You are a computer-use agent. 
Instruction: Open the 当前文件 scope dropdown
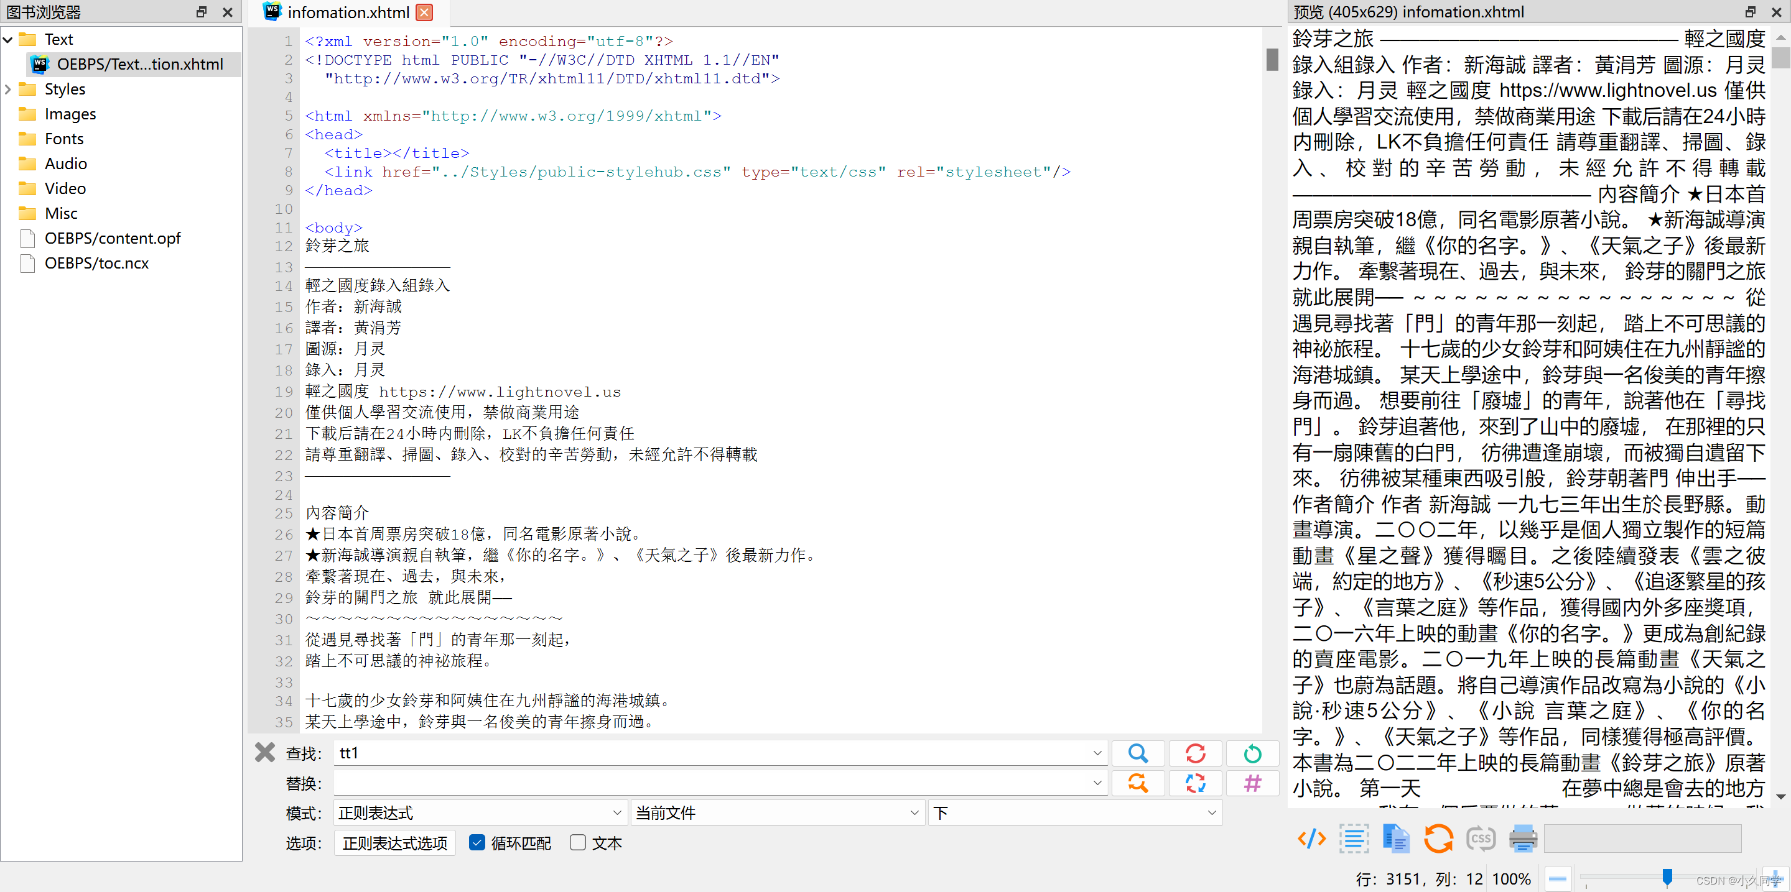778,813
